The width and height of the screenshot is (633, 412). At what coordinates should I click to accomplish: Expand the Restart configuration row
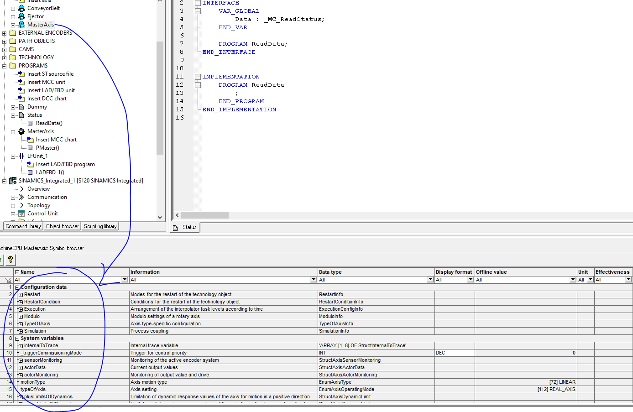pyautogui.click(x=21, y=295)
